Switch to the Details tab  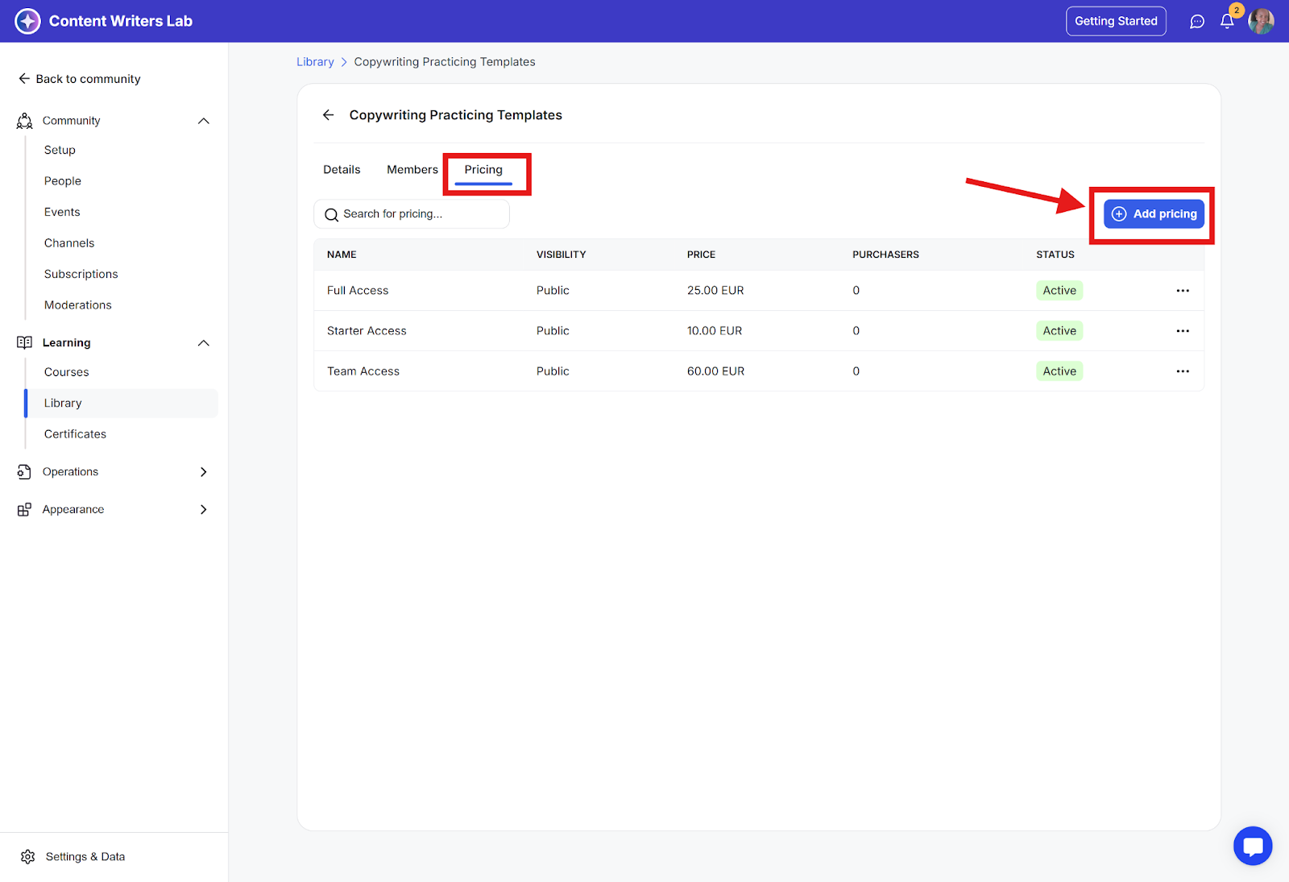coord(342,170)
